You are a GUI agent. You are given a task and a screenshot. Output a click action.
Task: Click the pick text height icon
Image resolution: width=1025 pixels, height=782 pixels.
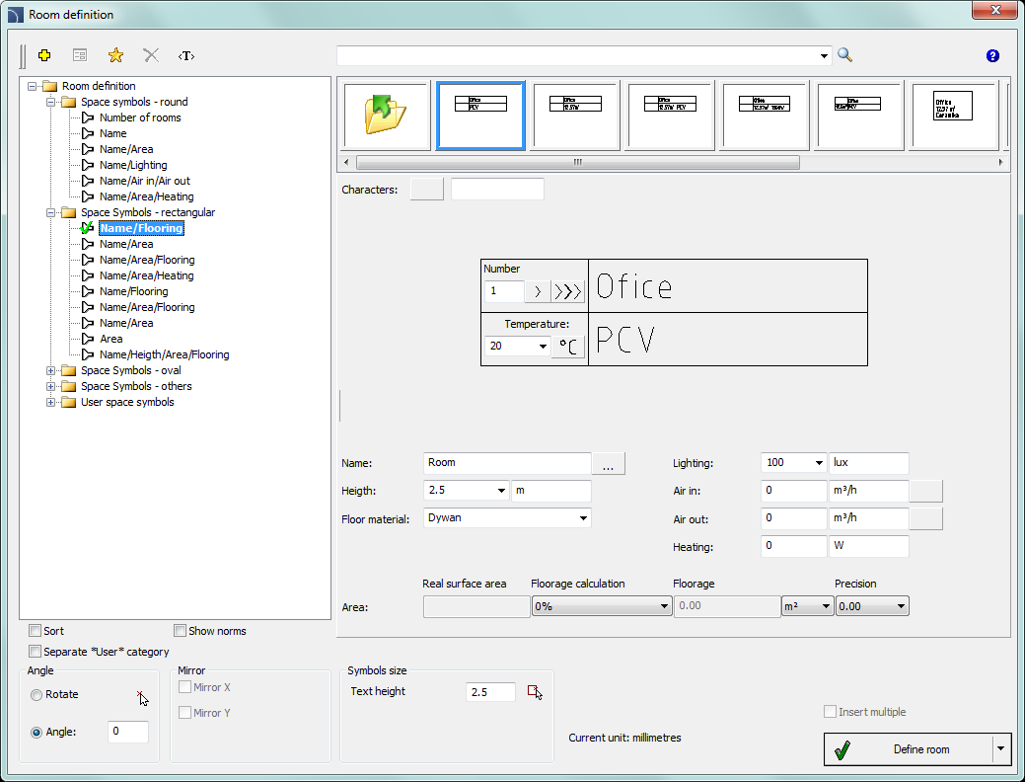click(x=535, y=692)
